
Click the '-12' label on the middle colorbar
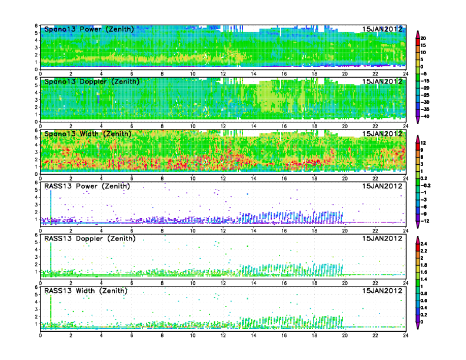(424, 221)
